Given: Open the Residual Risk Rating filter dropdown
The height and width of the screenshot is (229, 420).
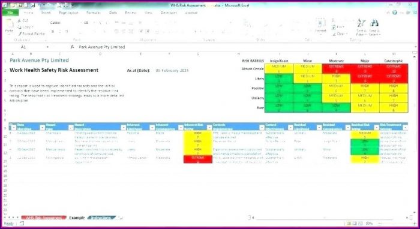Looking at the screenshot, I should [376, 128].
